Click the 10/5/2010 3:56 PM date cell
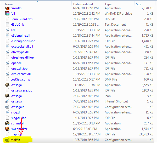The height and width of the screenshot is (143, 157). coord(86,140)
